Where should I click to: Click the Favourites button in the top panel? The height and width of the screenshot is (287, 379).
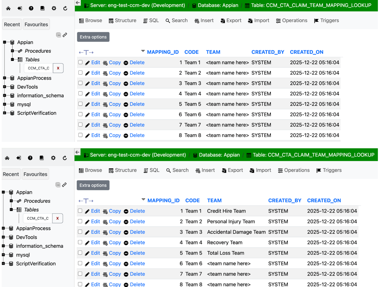pos(36,24)
